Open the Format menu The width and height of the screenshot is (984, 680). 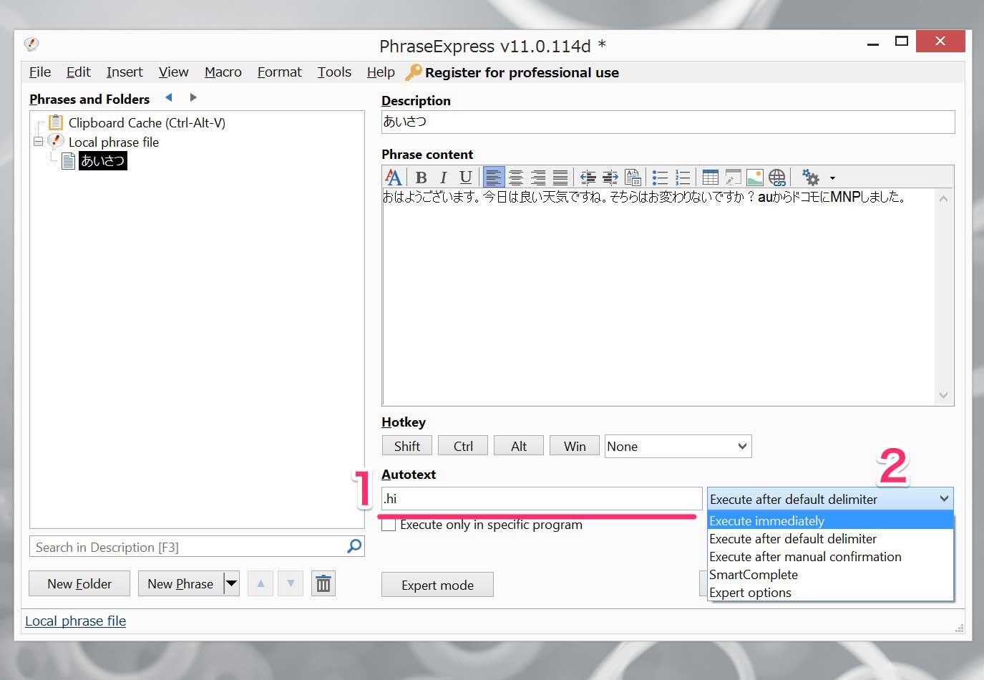(280, 72)
